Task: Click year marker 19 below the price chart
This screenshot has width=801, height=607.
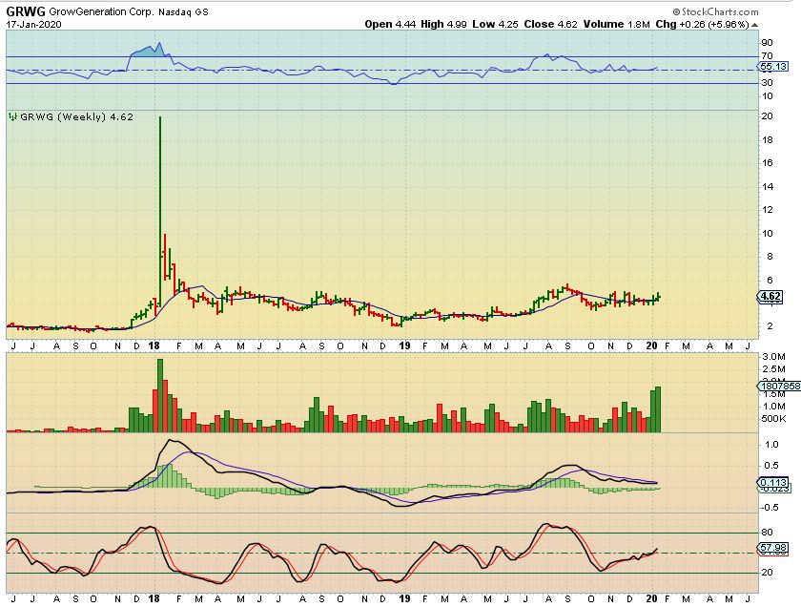Action: [x=404, y=346]
